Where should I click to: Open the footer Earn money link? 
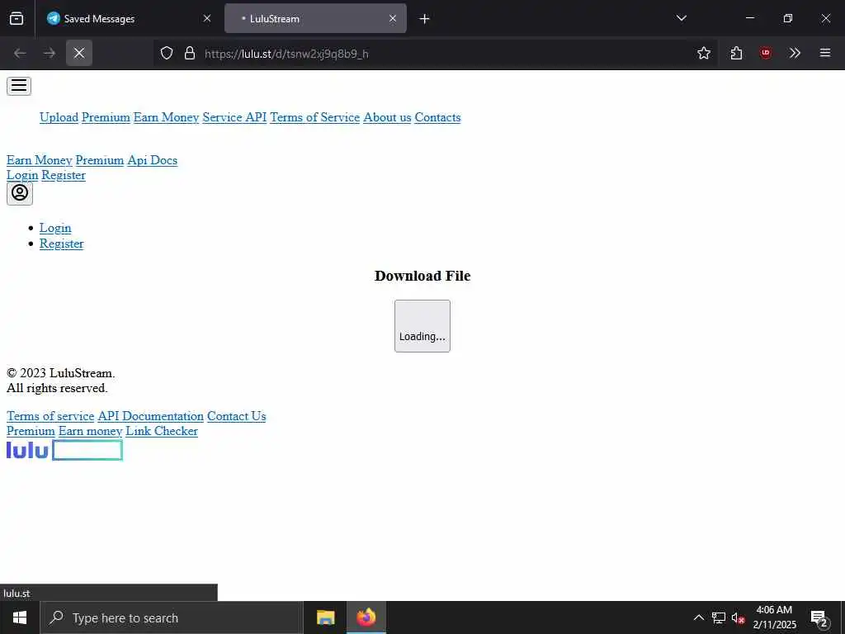pyautogui.click(x=90, y=431)
